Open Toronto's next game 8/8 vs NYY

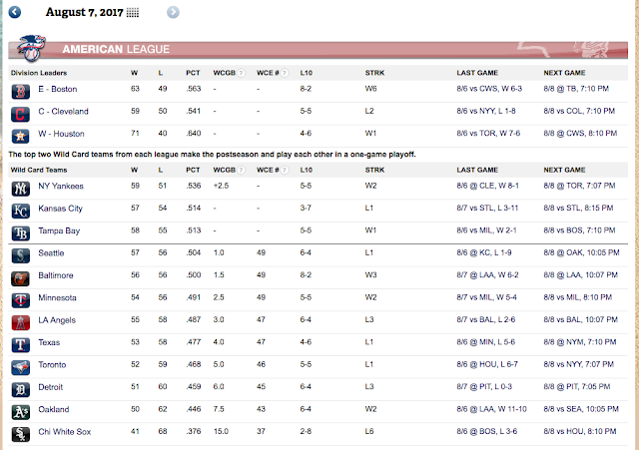click(579, 364)
